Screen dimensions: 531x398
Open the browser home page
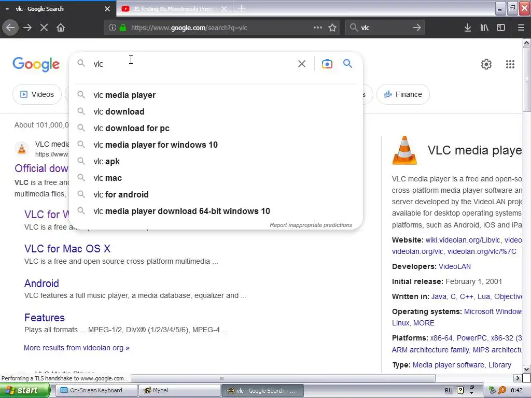tap(61, 28)
